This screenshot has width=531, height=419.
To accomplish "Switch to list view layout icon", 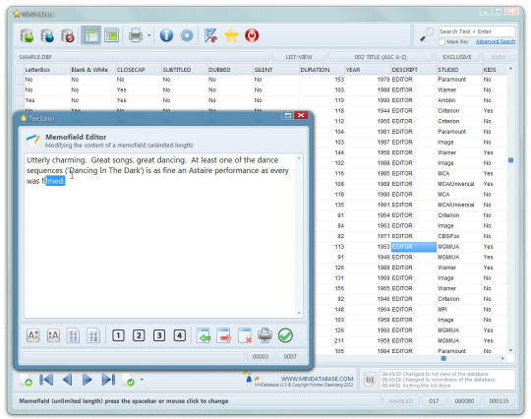I will [91, 35].
